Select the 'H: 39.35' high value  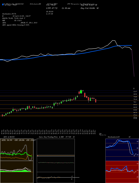[50, 12]
